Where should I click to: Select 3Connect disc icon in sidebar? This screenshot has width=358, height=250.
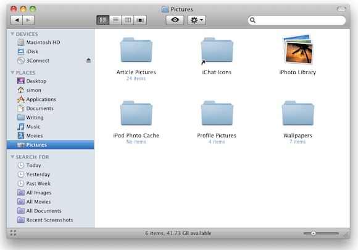(x=21, y=61)
